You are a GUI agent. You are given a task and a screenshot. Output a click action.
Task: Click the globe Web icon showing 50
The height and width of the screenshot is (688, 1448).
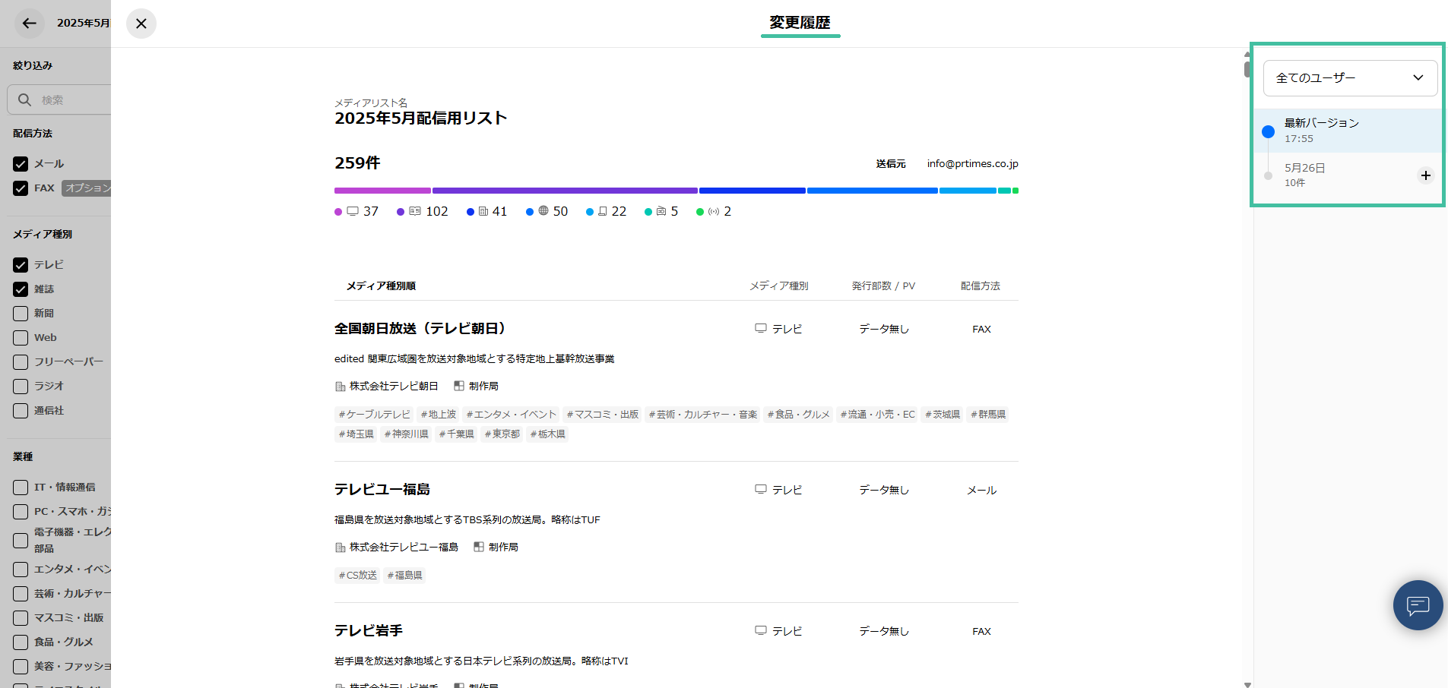(543, 211)
